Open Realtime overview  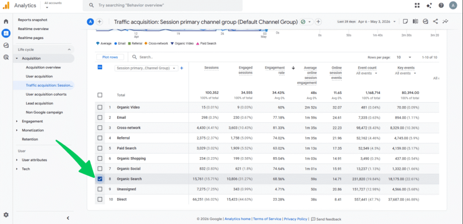pyautogui.click(x=33, y=29)
